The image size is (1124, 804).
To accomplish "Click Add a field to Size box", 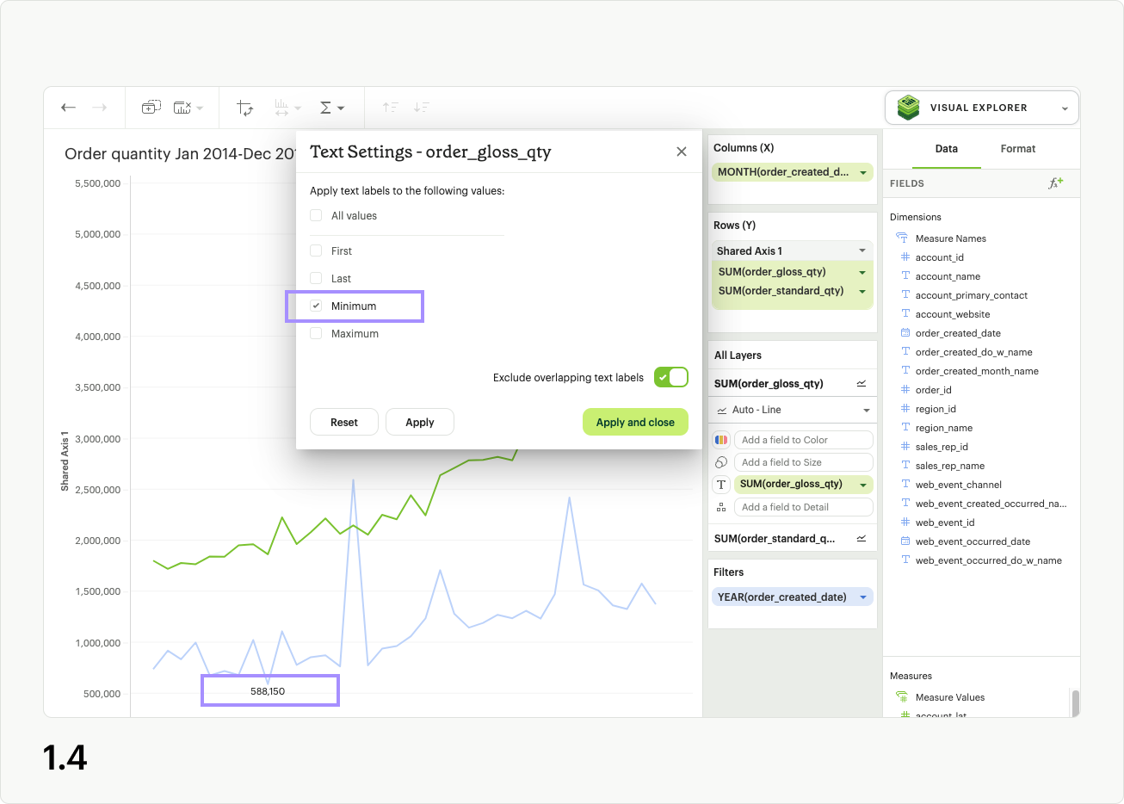I will pos(803,462).
